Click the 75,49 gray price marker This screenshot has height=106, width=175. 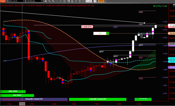[172, 44]
